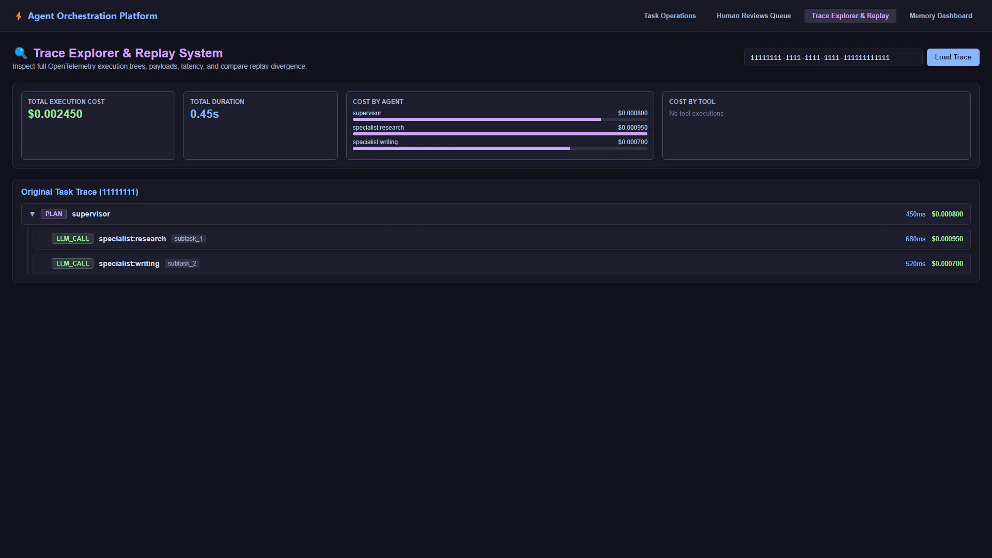Click the 680ms duration value

click(915, 239)
